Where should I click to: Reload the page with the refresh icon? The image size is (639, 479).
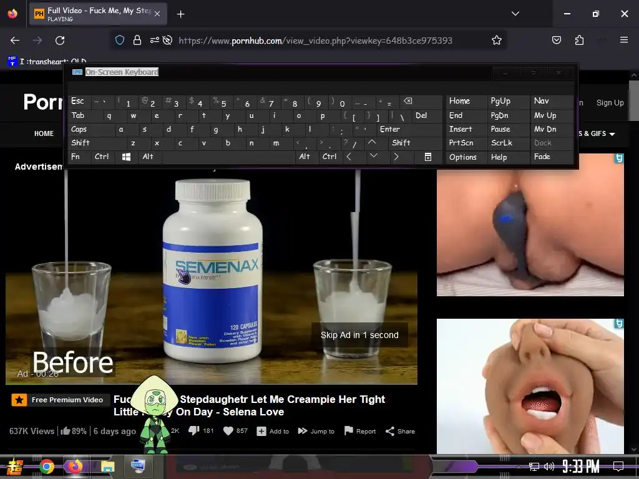click(60, 41)
